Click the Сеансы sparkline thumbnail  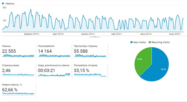(x=18, y=56)
